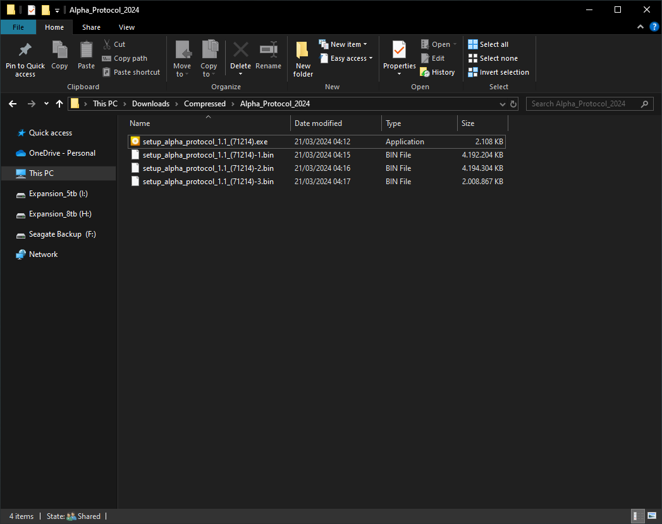
Task: Click Properties icon in quick access toolbar
Action: click(x=32, y=9)
